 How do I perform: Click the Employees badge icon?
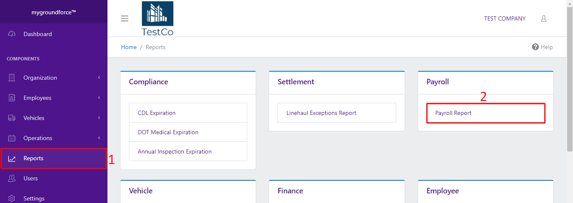[12, 98]
